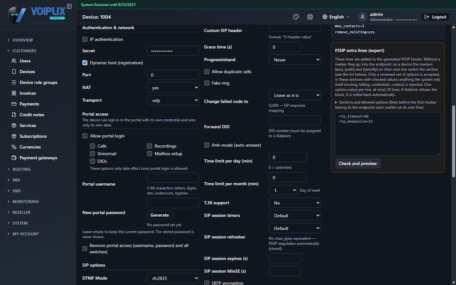Collapse the CUSTOMERS menu section
This screenshot has width=456, height=285.
[24, 51]
